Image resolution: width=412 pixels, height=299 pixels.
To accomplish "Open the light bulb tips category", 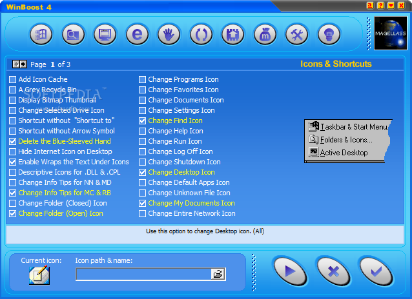I will (329, 34).
